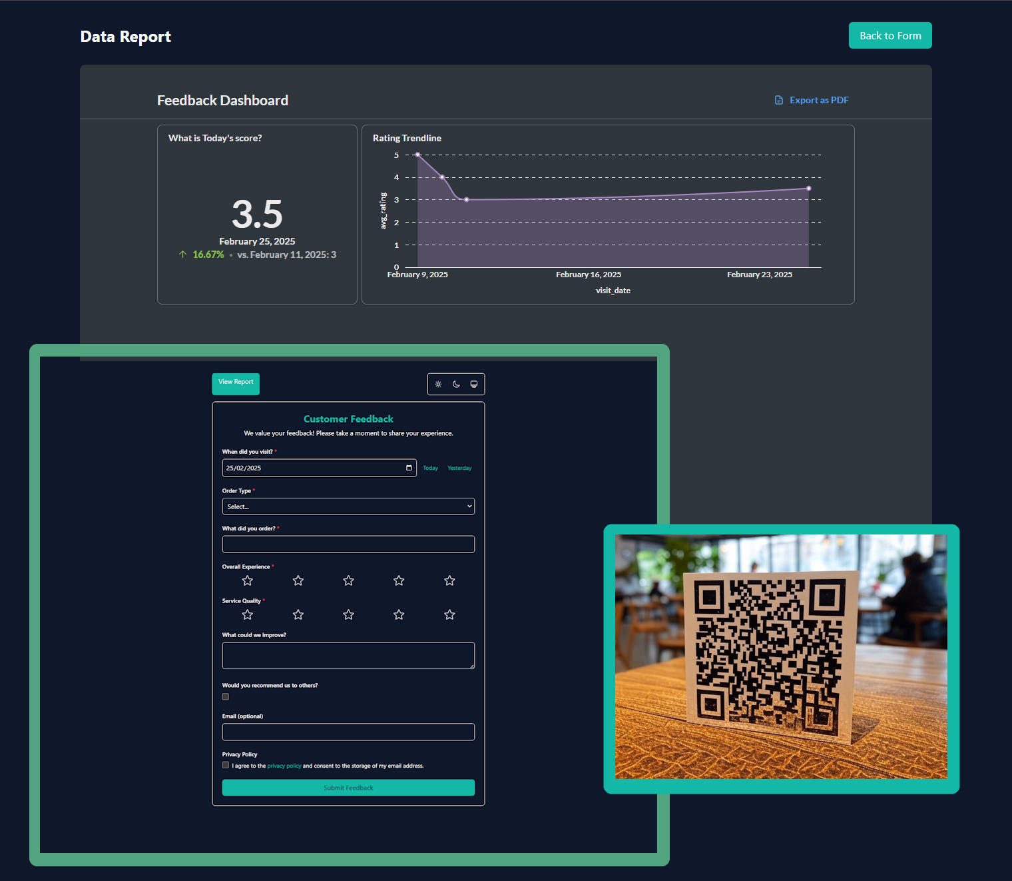Click the Today date shortcut

pos(431,468)
